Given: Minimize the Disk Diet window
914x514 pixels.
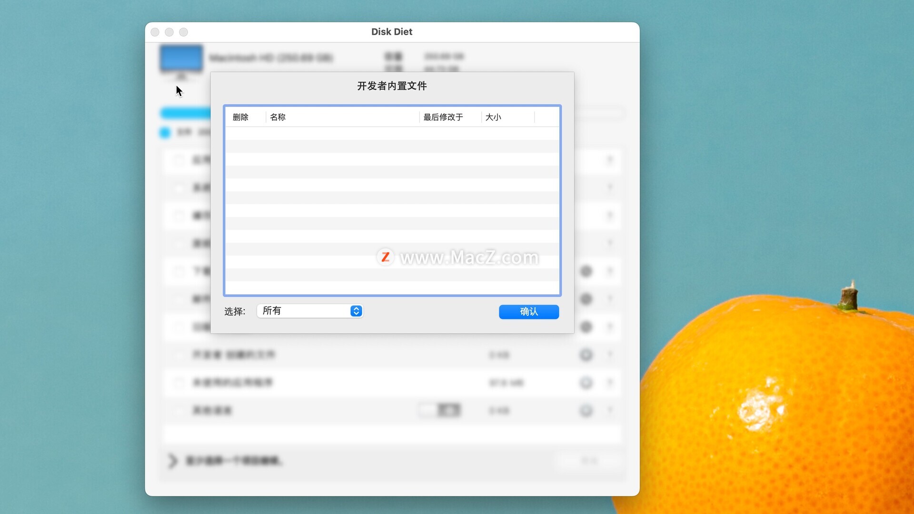Looking at the screenshot, I should (x=169, y=32).
